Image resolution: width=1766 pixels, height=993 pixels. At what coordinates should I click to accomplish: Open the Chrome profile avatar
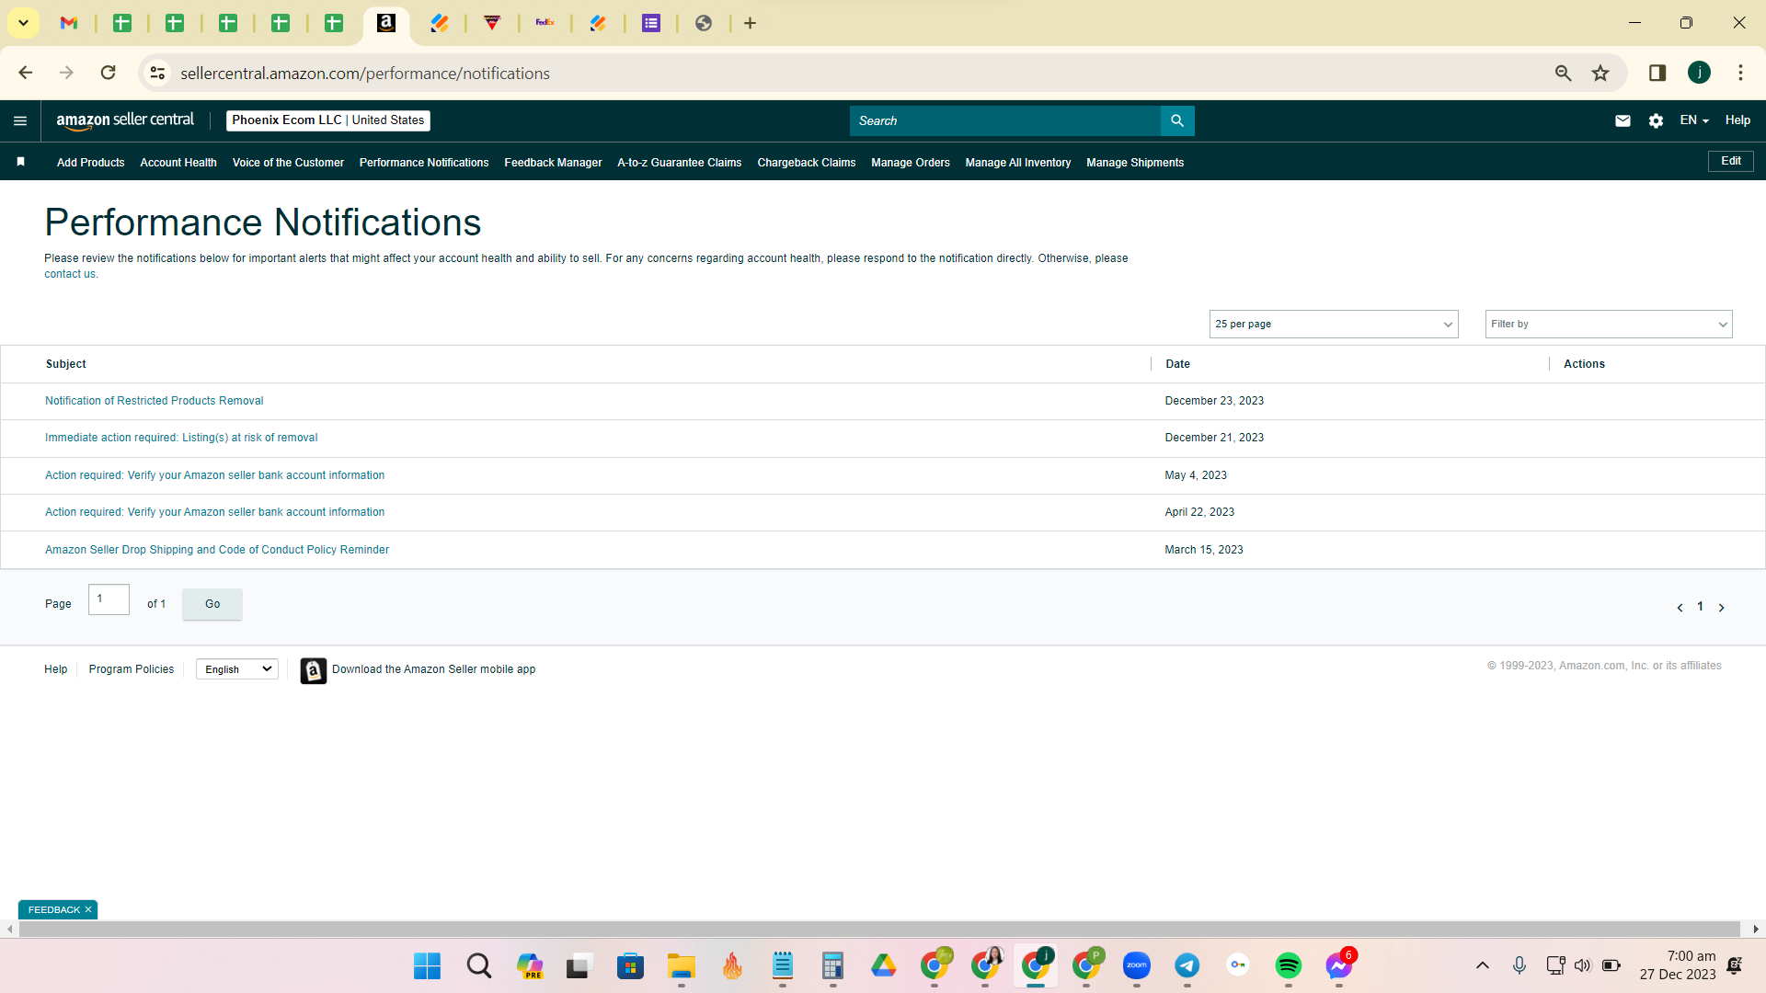(x=1699, y=73)
